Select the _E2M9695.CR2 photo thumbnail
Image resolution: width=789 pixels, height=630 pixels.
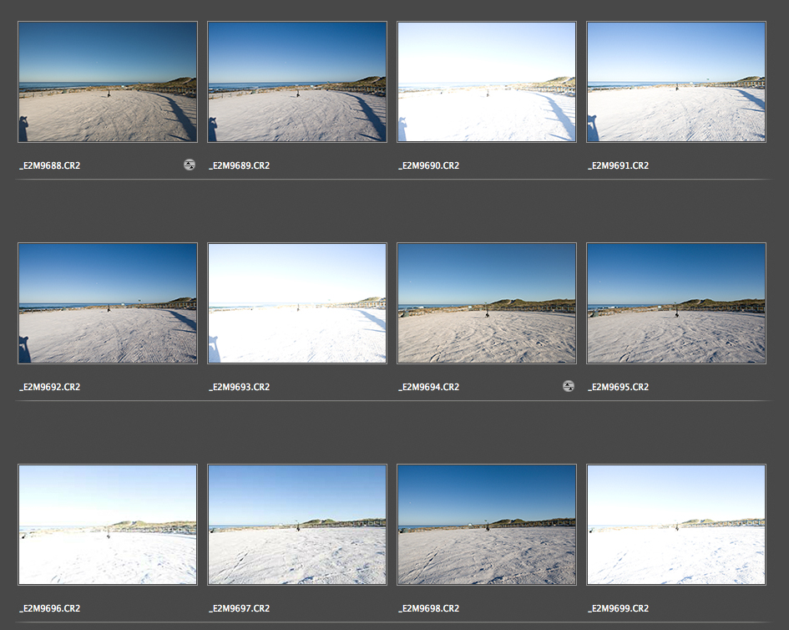coord(676,303)
